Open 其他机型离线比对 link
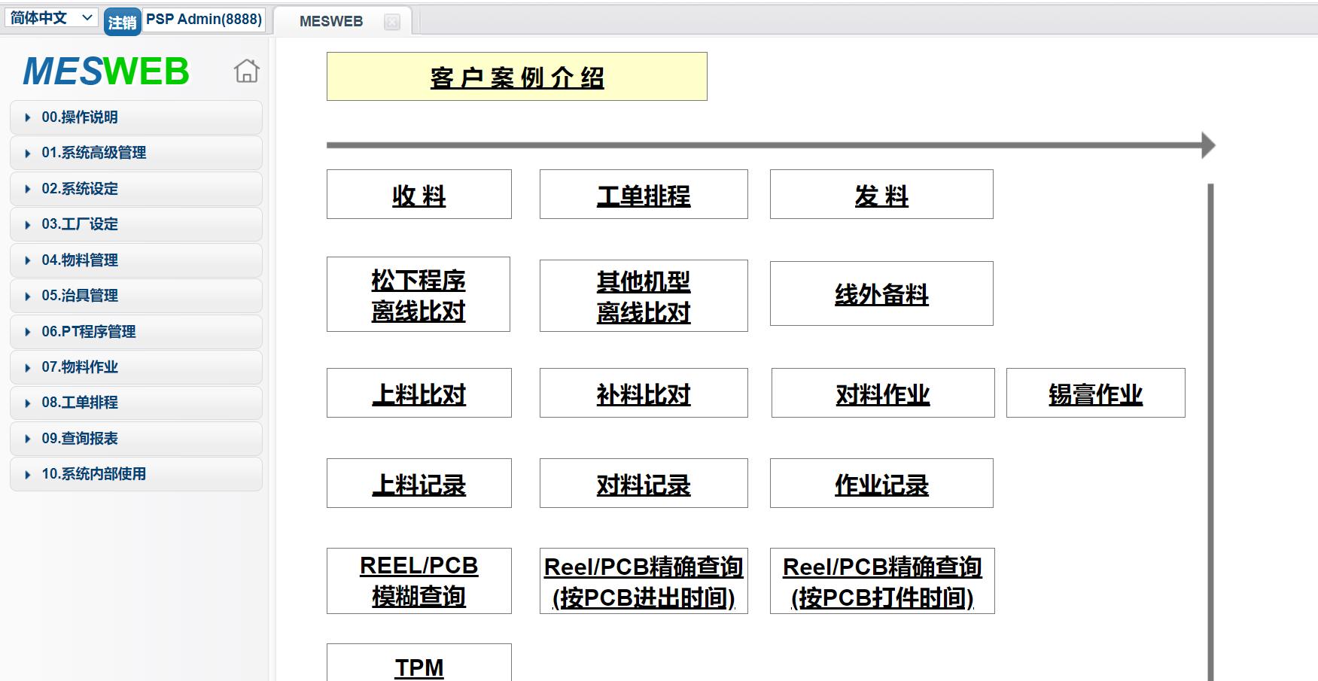The image size is (1318, 681). coord(644,296)
